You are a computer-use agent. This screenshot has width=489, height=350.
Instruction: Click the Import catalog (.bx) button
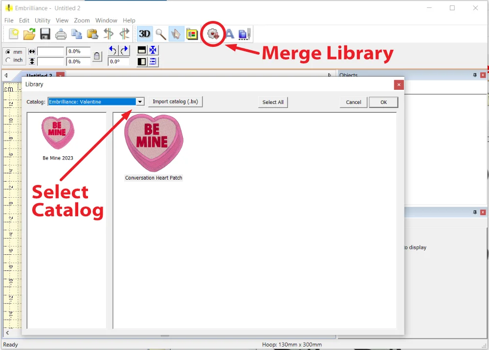point(175,102)
